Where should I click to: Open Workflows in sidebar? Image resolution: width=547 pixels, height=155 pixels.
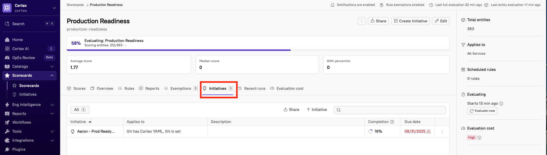(x=22, y=122)
